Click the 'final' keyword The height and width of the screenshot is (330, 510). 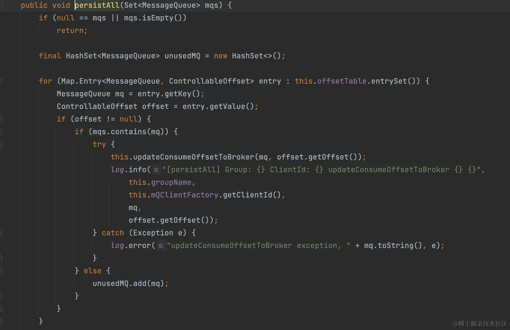(50, 56)
